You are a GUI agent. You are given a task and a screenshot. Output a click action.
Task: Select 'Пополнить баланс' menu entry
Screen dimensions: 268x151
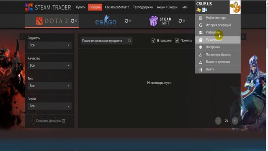click(x=218, y=55)
